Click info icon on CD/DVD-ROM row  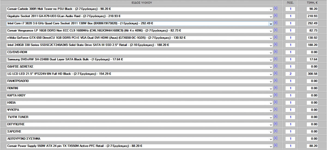[275, 52]
